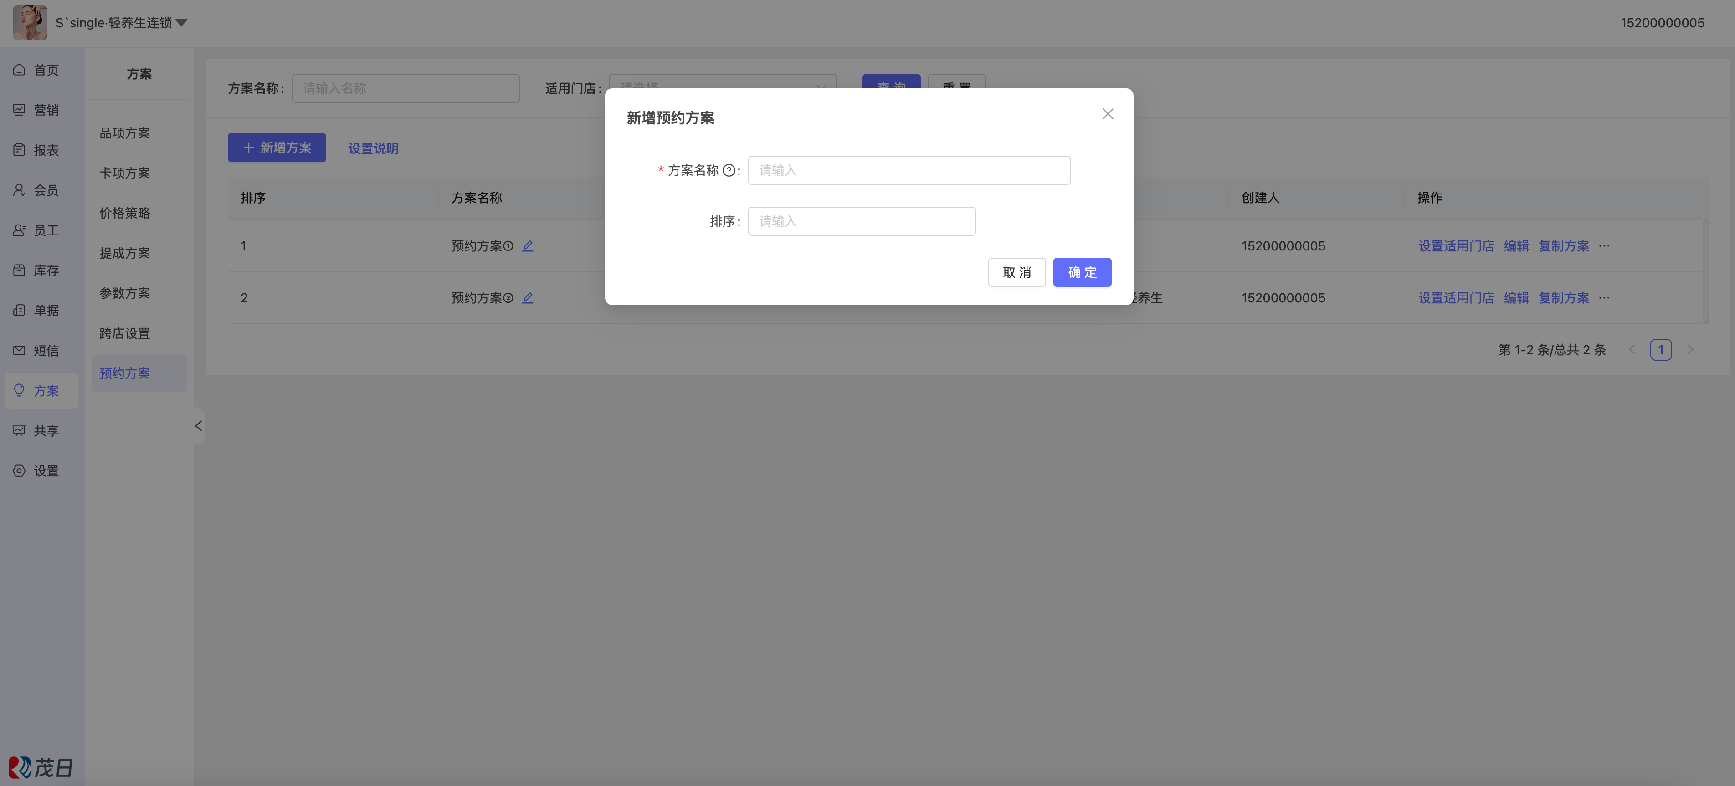Screen dimensions: 1735x786
Task: Select 预约方案 in the sub-menu
Action: tap(124, 373)
